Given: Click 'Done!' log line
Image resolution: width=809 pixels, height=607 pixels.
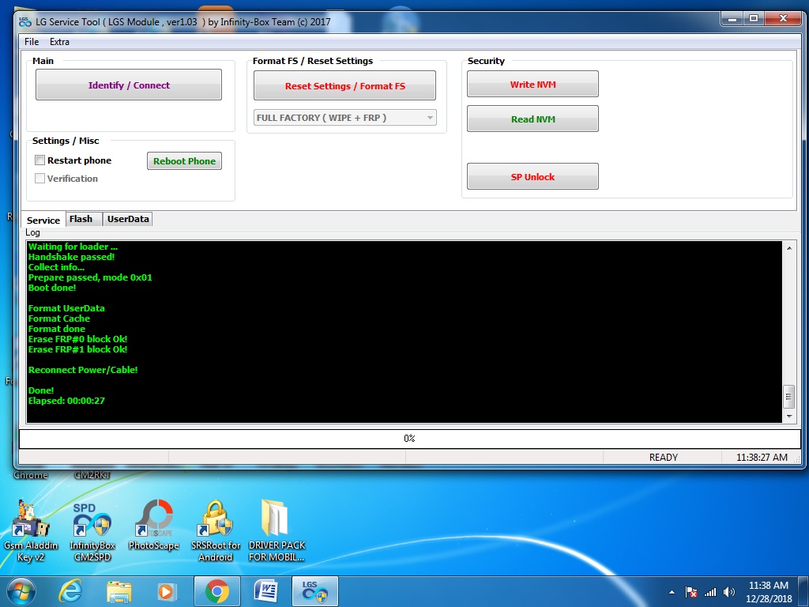Looking at the screenshot, I should click(x=41, y=390).
